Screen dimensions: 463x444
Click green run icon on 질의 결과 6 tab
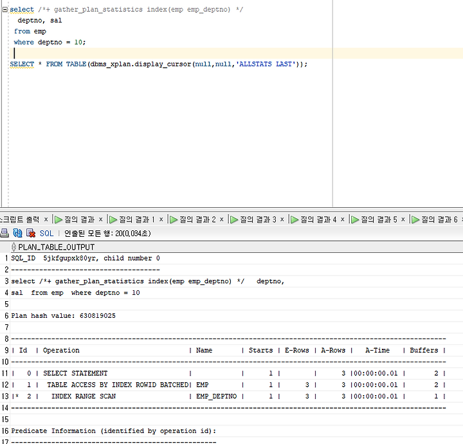(415, 219)
